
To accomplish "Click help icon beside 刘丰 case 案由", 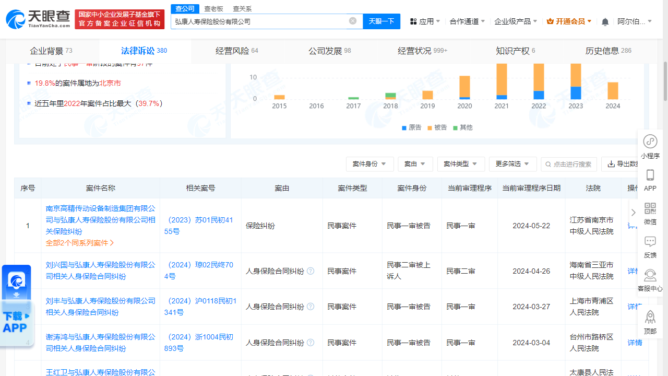I will click(311, 307).
